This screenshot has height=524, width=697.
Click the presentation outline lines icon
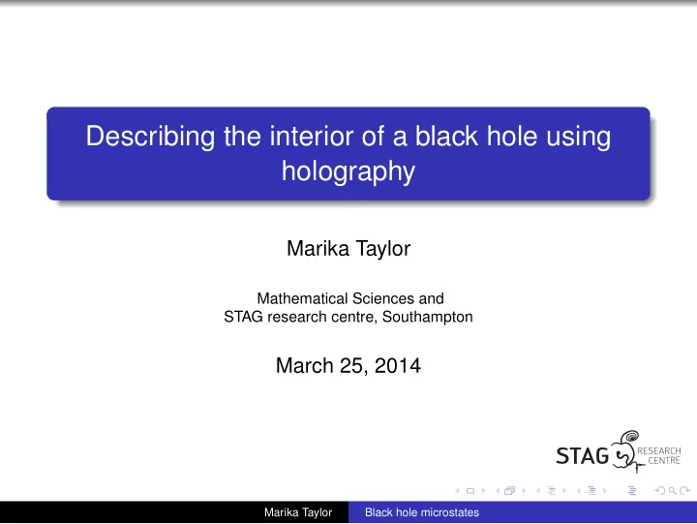632,491
